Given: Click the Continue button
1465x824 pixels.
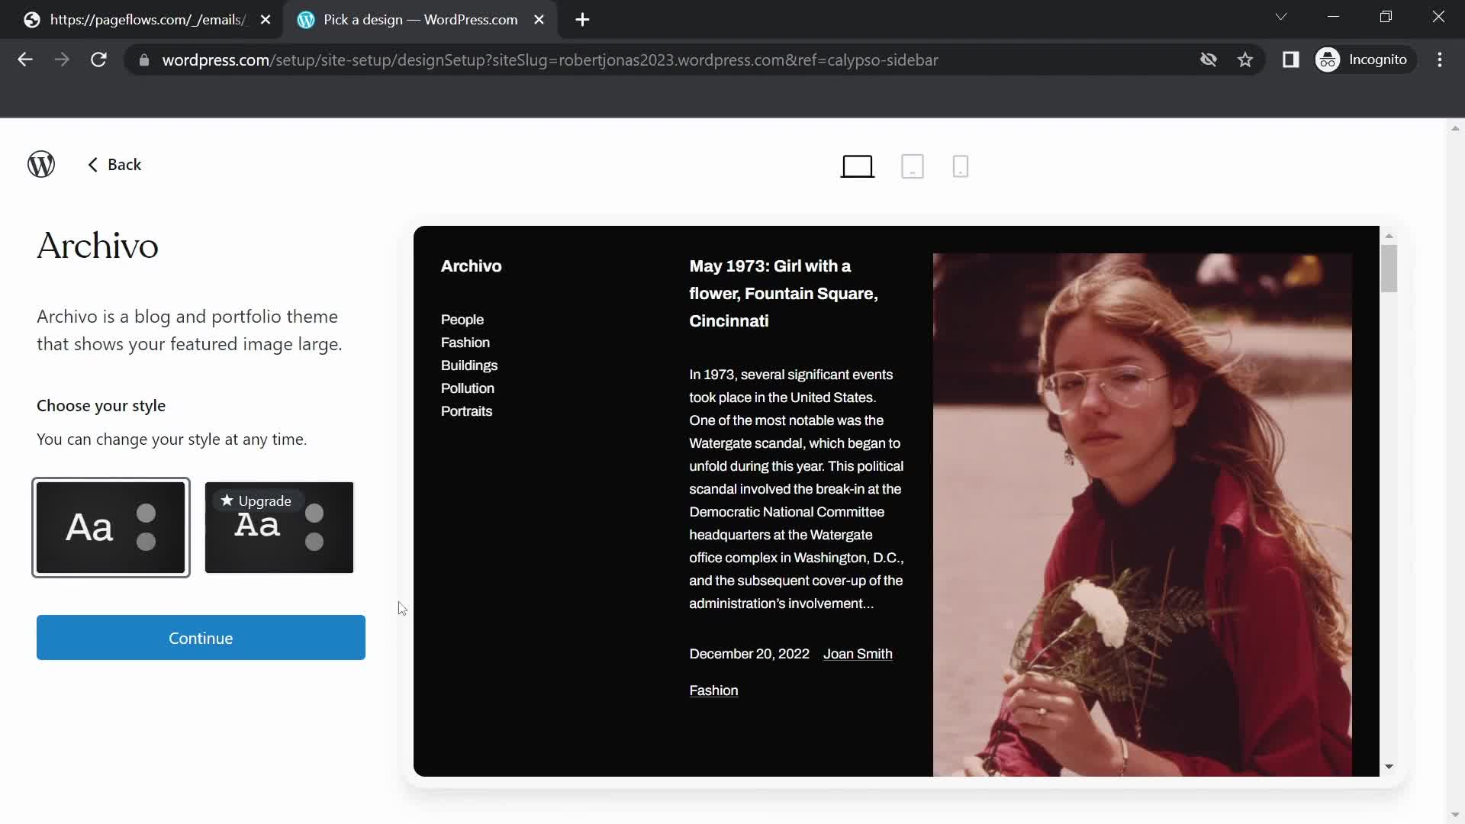Looking at the screenshot, I should point(200,637).
